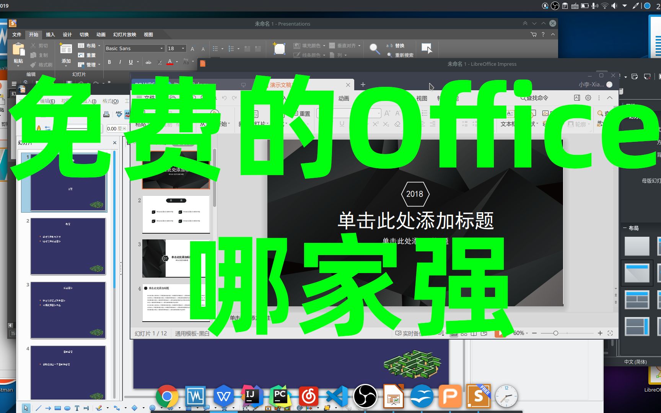661x413 pixels.
Task: Click 添加 new slide icon in Presentations
Action: point(66,49)
